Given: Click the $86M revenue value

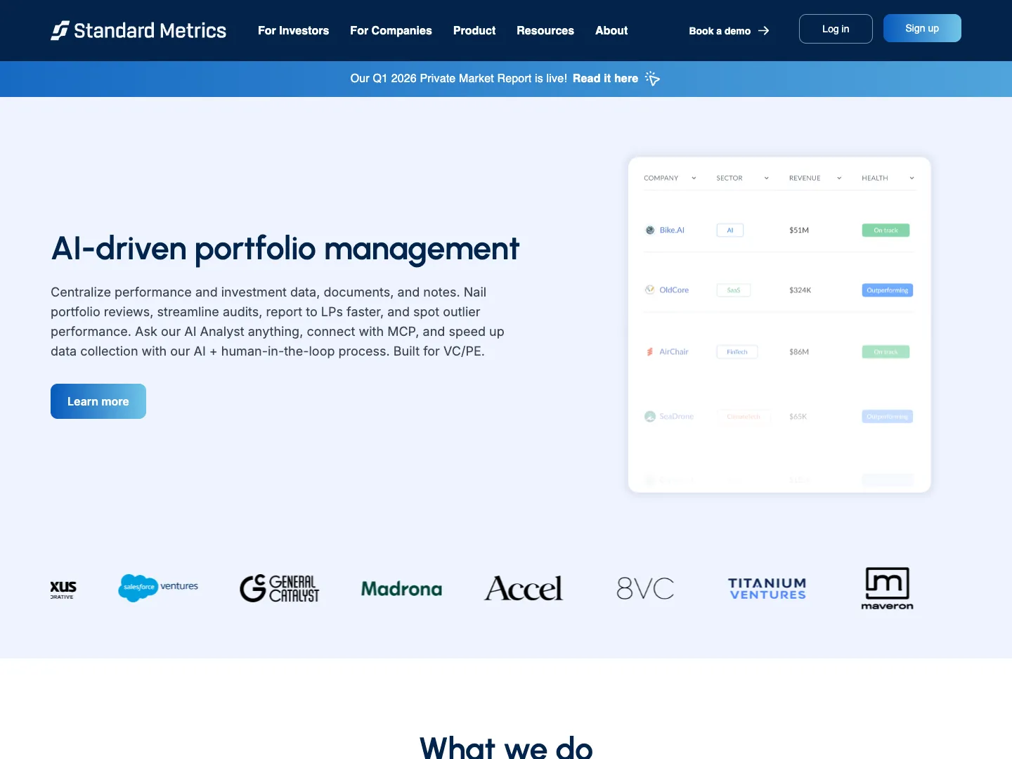Looking at the screenshot, I should 799,352.
